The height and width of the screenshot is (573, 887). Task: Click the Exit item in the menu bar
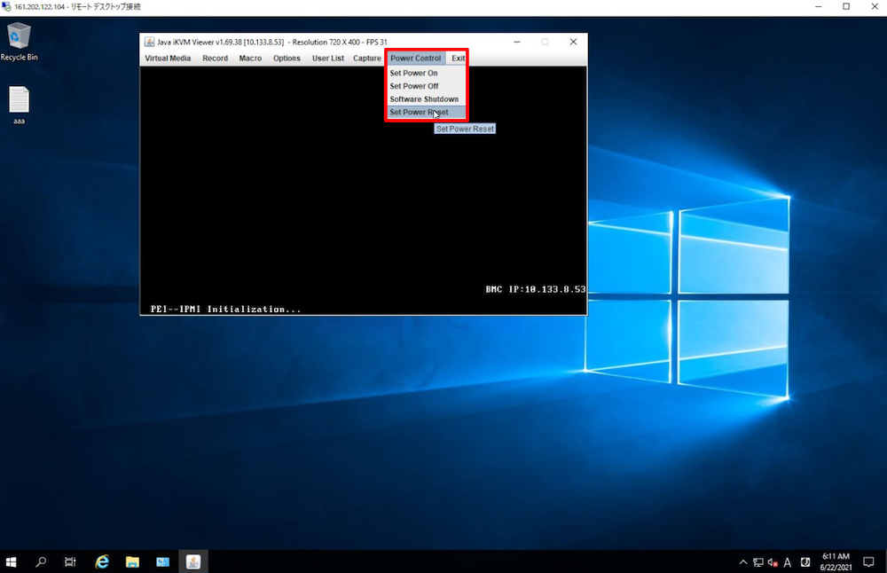pyautogui.click(x=458, y=59)
